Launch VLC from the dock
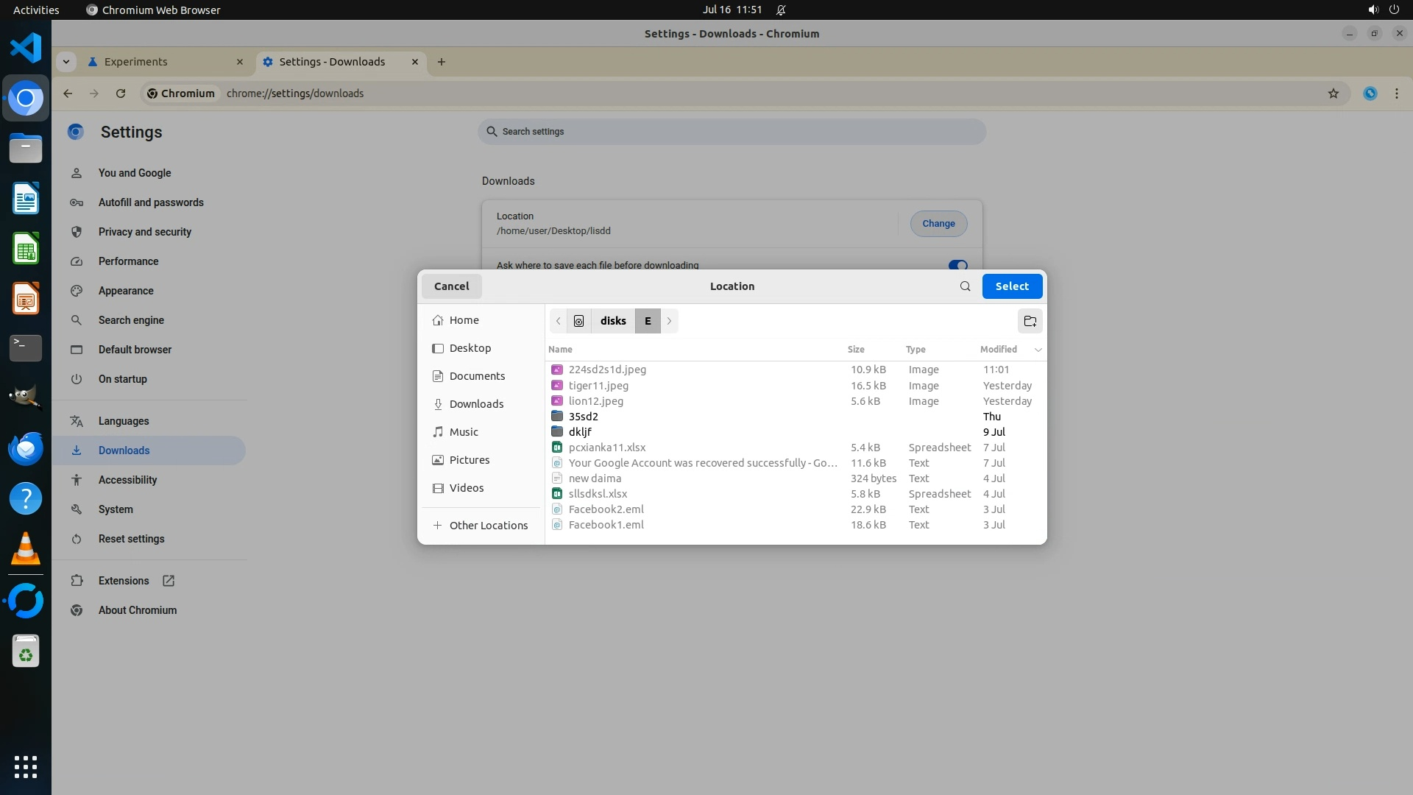This screenshot has height=795, width=1413. coord(26,549)
